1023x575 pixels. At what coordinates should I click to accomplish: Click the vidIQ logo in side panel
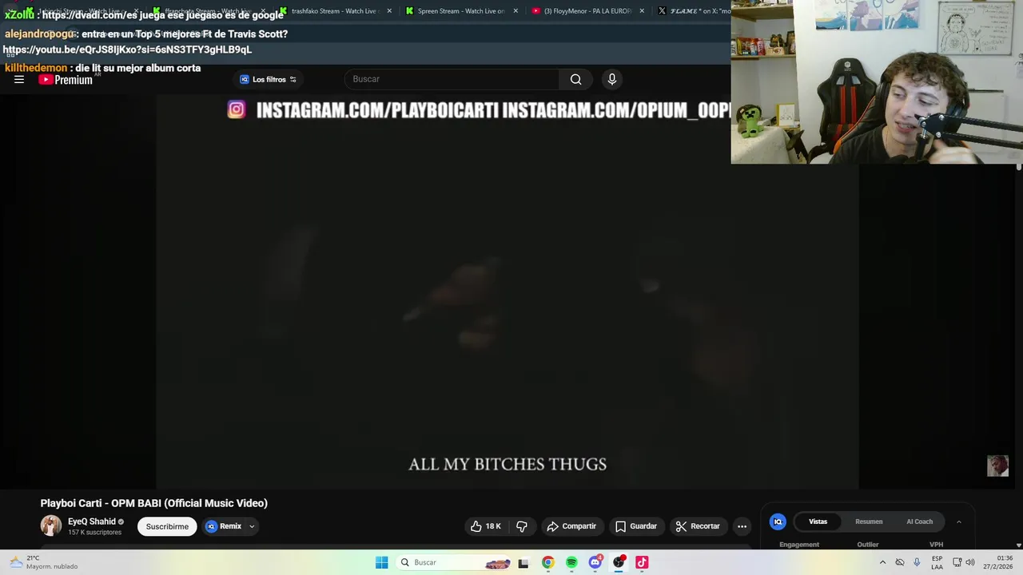(x=778, y=521)
